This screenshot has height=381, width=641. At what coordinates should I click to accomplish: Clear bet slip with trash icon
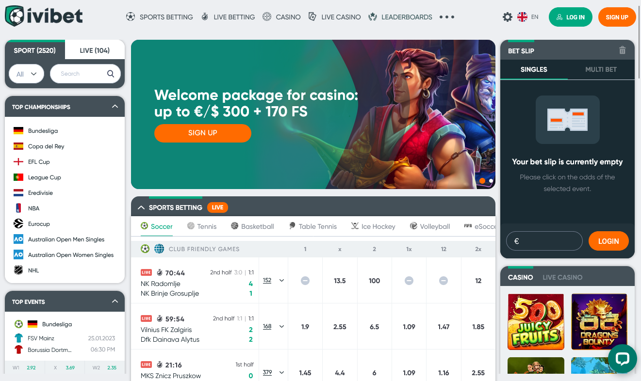click(x=623, y=50)
